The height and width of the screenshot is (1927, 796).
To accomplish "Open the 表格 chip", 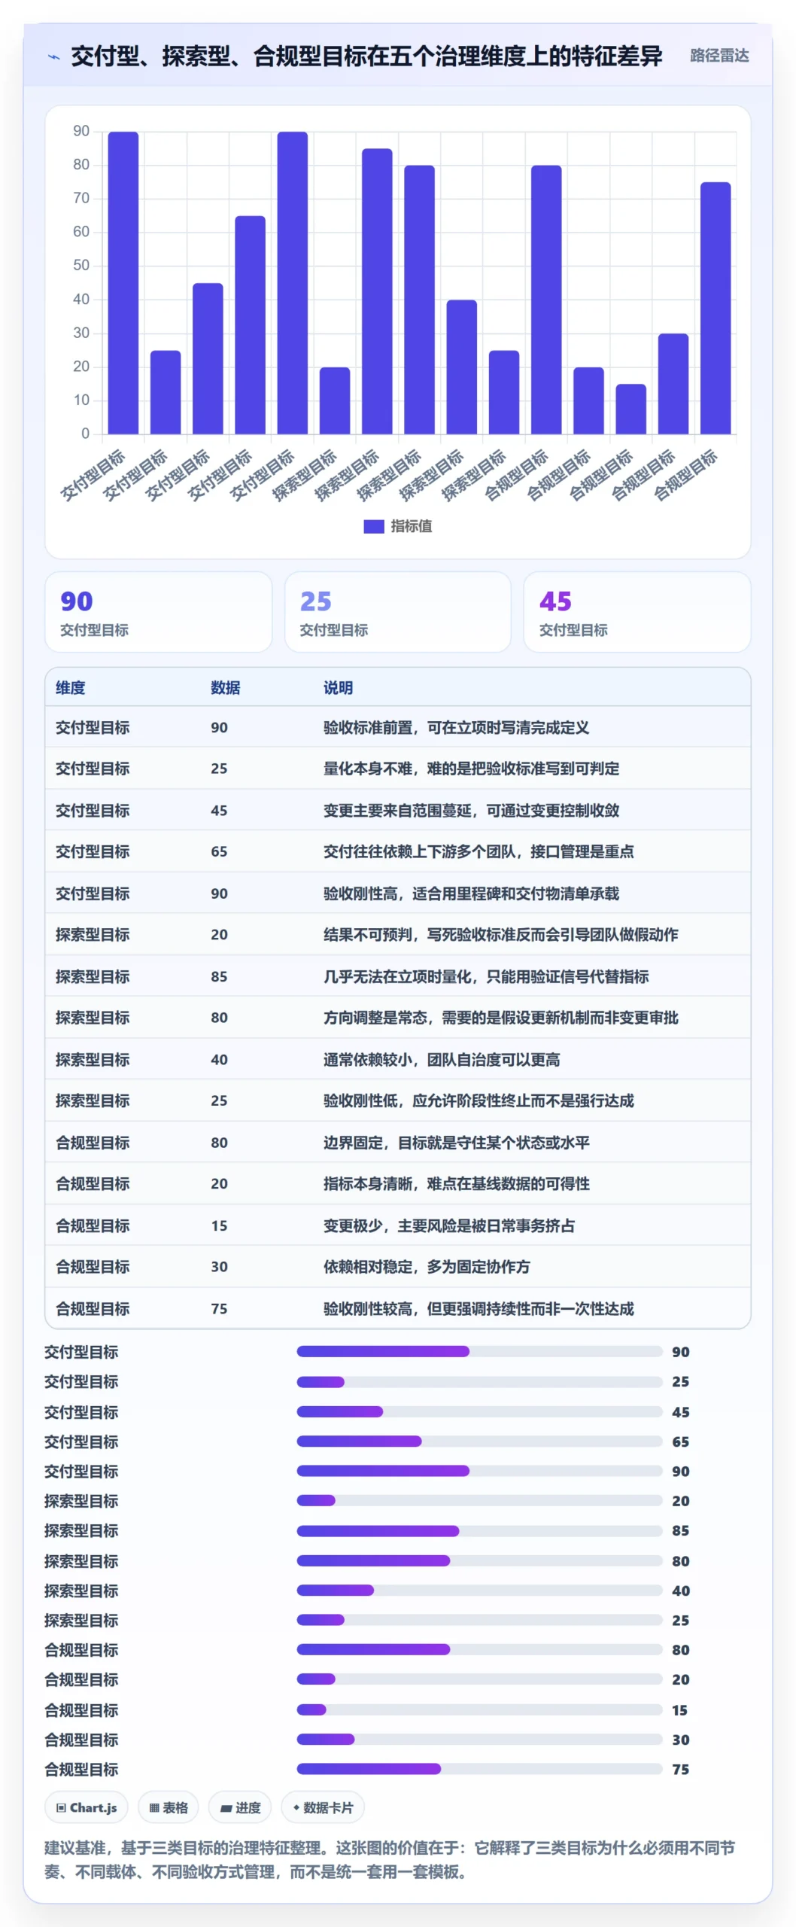I will point(169,1807).
